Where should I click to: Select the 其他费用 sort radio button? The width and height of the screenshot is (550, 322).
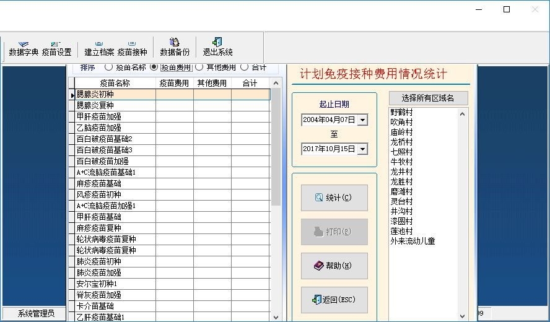200,67
